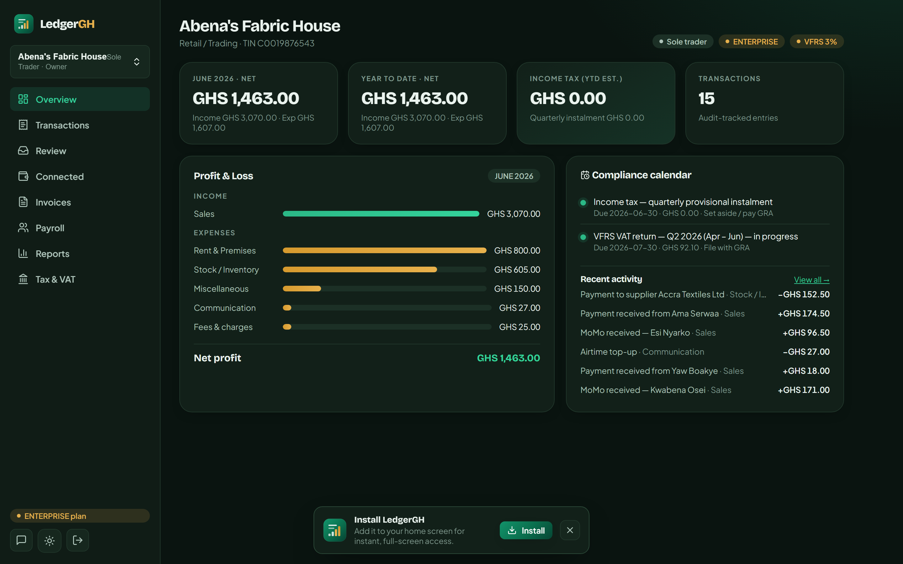Screen dimensions: 903x564
Task: Select Payment to supplier Accra Textiles Ltd
Action: click(x=705, y=294)
